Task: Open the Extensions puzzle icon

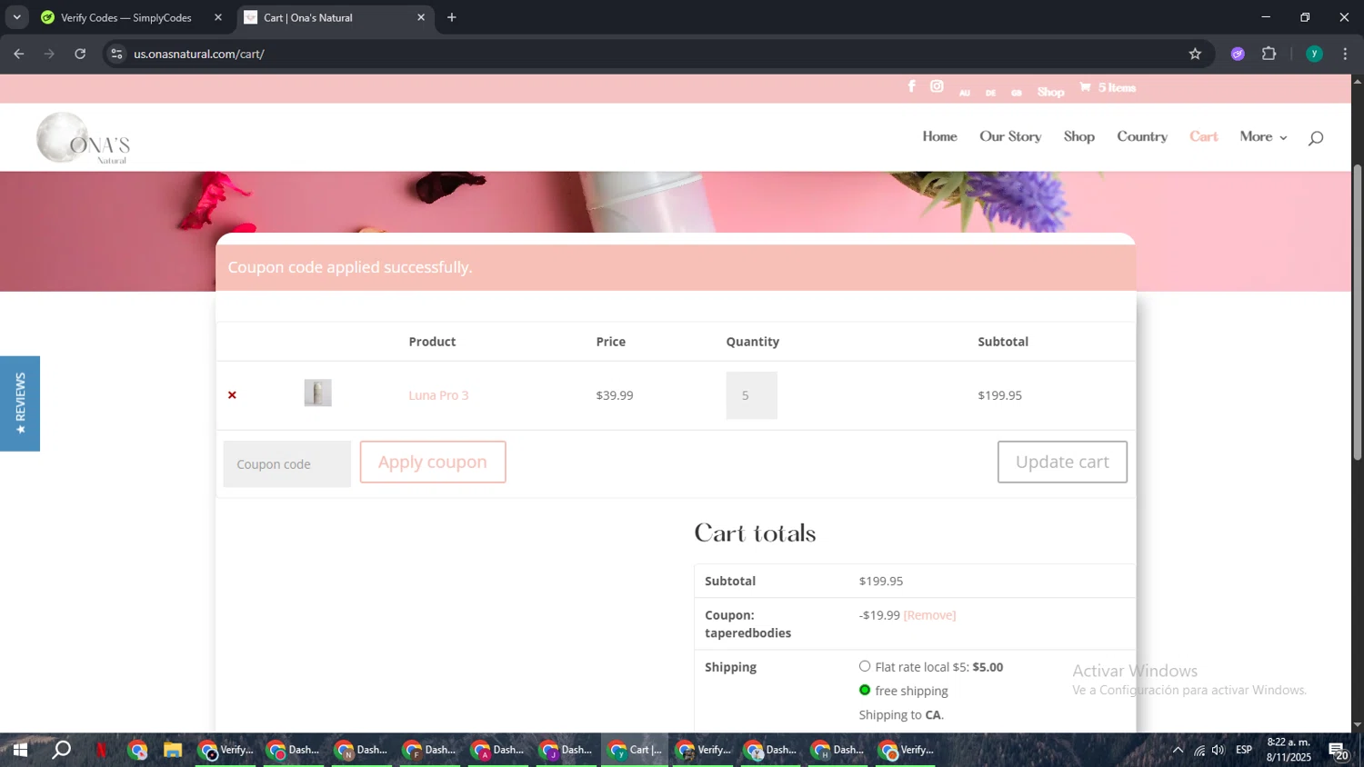Action: coord(1269,54)
